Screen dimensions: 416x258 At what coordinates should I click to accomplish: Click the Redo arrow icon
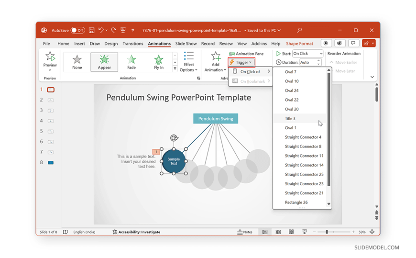click(x=113, y=30)
